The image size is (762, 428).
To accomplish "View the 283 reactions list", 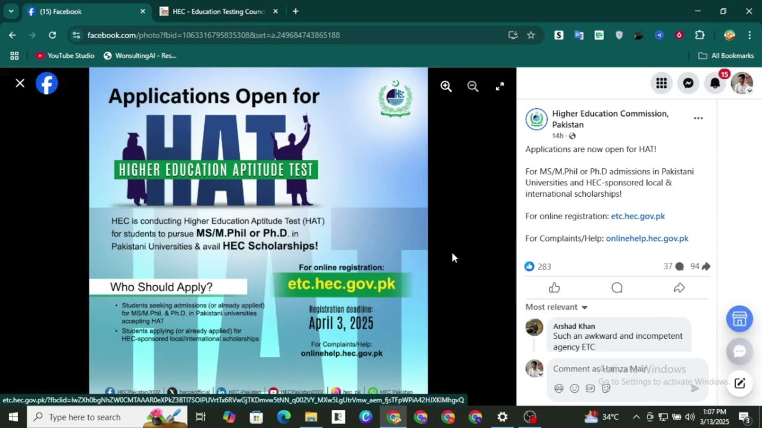I will coord(538,266).
